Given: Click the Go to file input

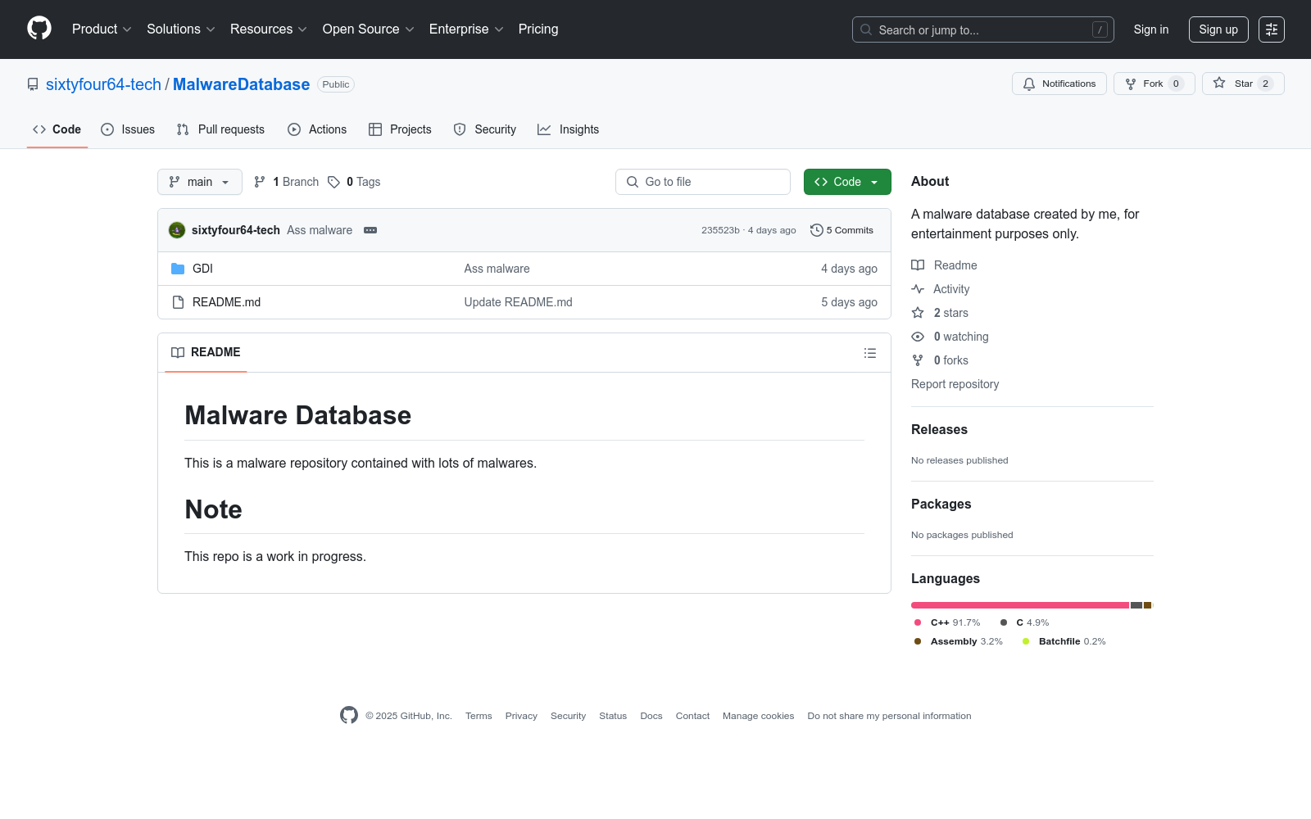Looking at the screenshot, I should click(x=703, y=182).
